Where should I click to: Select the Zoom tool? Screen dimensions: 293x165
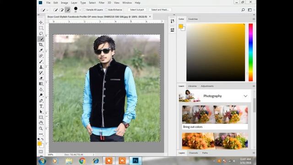click(x=41, y=128)
